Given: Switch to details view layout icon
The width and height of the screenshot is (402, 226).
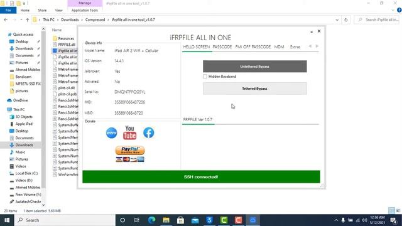Looking at the screenshot, I should [x=391, y=210].
